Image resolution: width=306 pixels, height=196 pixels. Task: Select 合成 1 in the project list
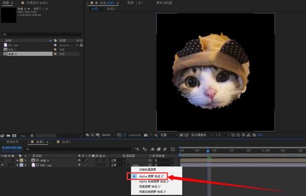click(x=12, y=49)
